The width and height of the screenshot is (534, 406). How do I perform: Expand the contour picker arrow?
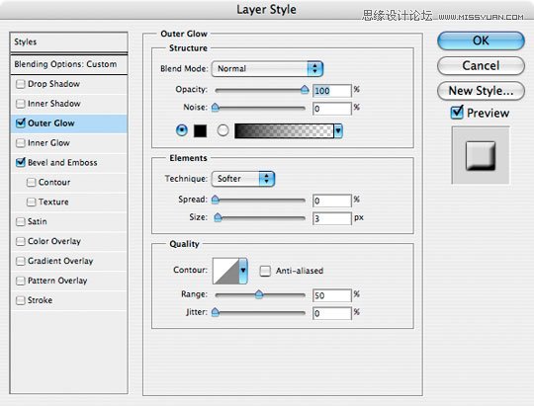coord(243,271)
